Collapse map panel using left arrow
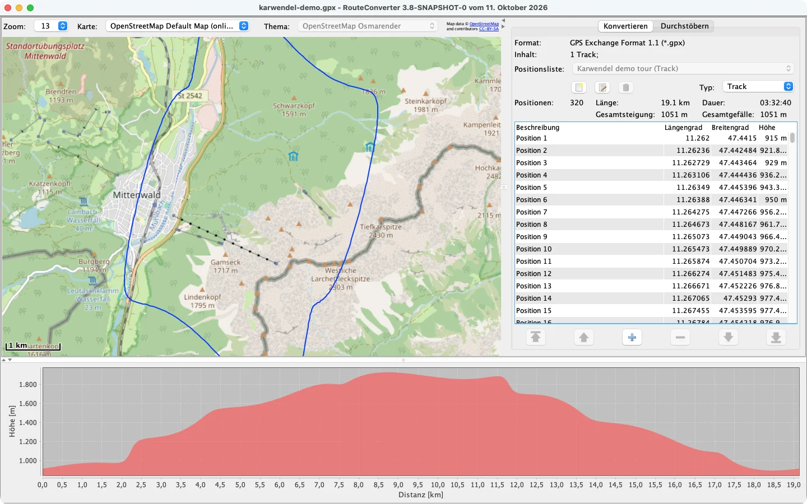 coord(503,20)
